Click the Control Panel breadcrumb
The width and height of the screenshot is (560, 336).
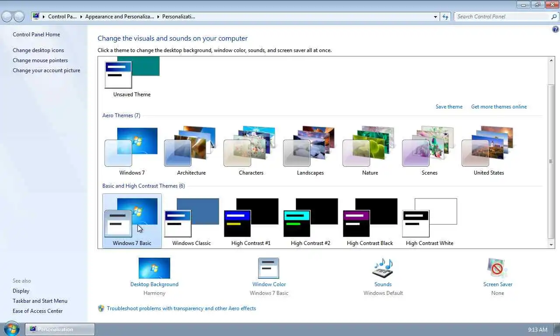click(x=62, y=17)
